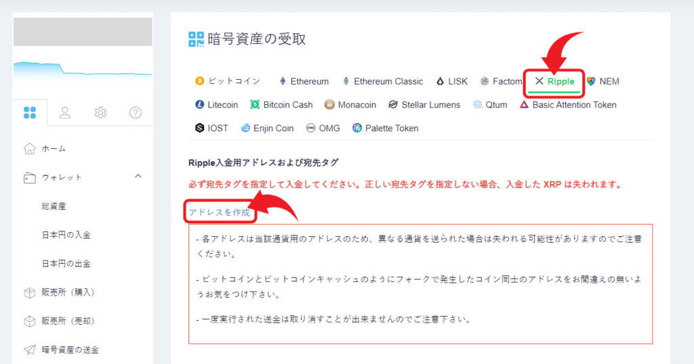Click the NEM shield icon
The image size is (694, 364).
point(591,81)
